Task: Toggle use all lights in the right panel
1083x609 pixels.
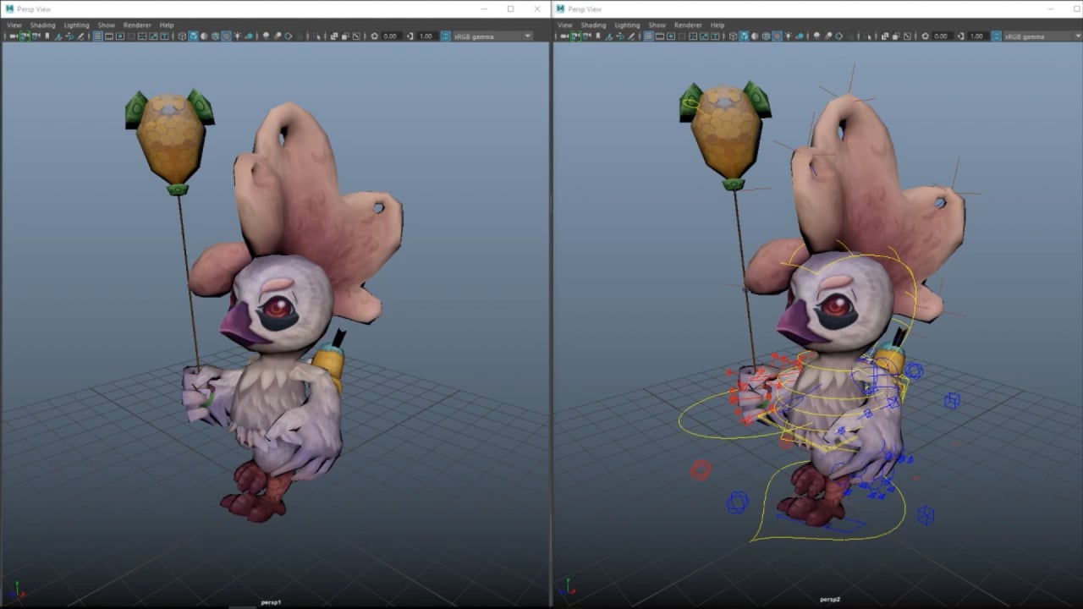Action: pyautogui.click(x=788, y=36)
